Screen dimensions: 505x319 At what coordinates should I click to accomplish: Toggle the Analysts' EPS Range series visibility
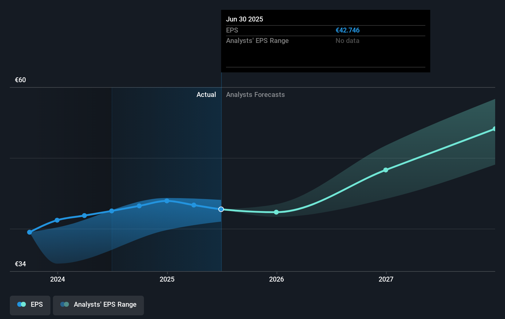pos(98,305)
